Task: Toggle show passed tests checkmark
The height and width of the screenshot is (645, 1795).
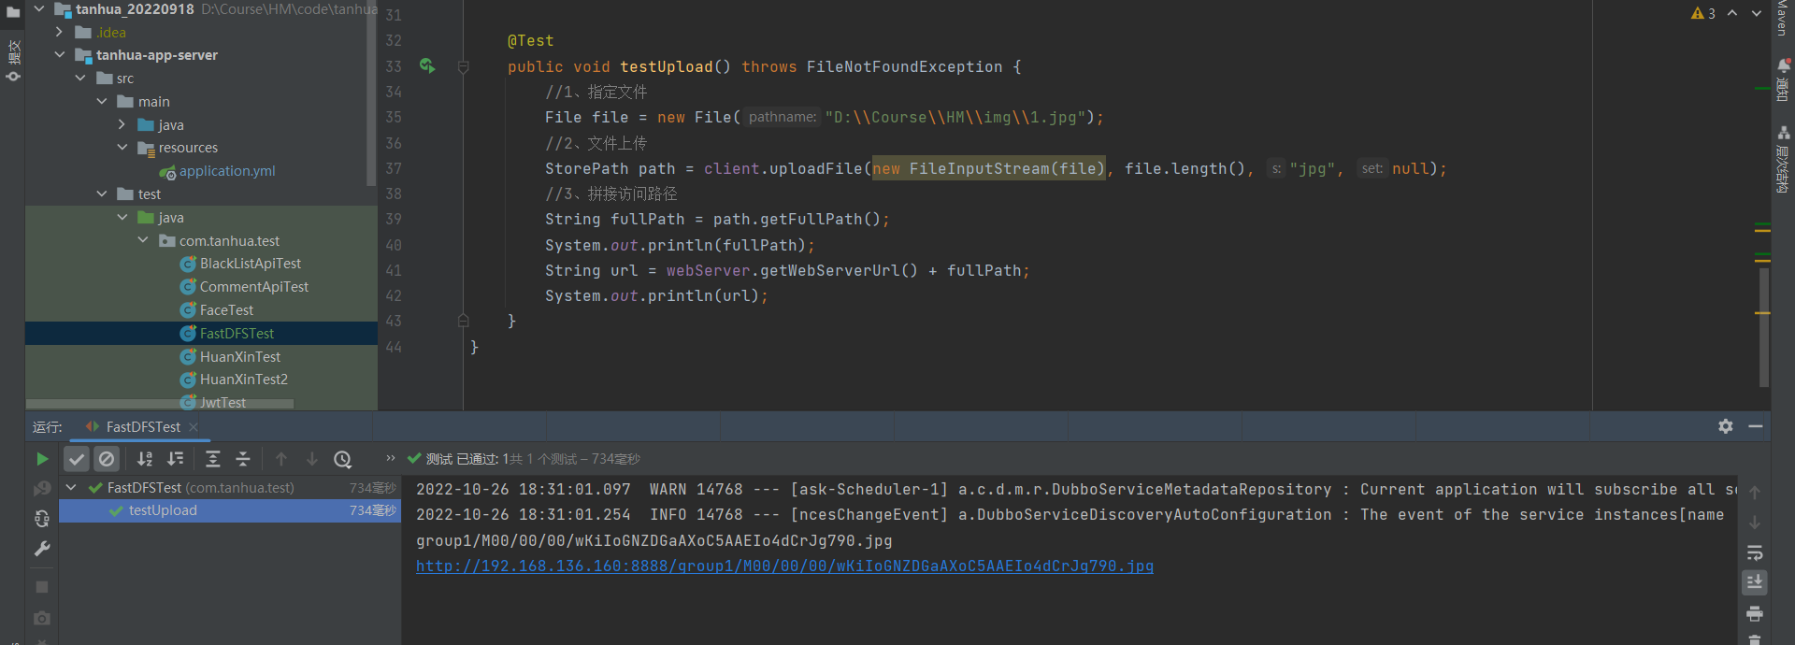Action: [77, 459]
